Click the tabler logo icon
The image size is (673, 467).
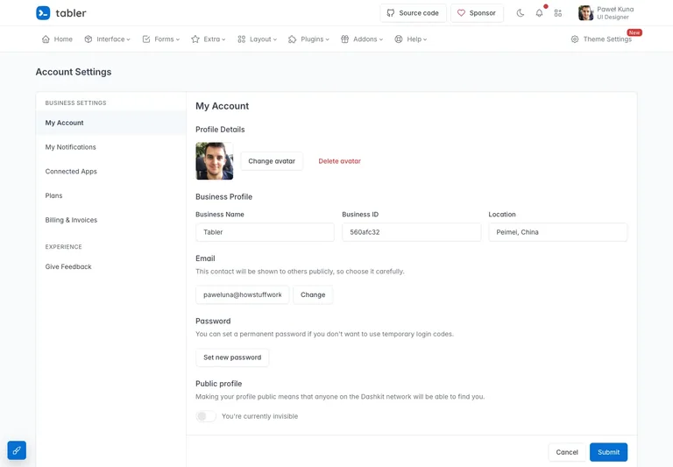tap(43, 13)
